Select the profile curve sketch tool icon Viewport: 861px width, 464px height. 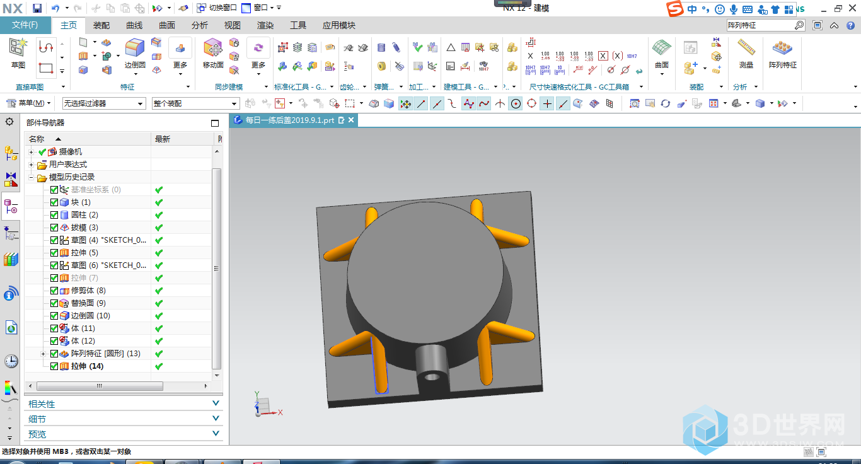(x=45, y=47)
